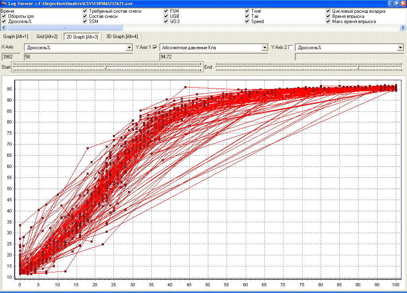
Task: Toggle the Время впрыска checkbox
Action: click(x=328, y=16)
